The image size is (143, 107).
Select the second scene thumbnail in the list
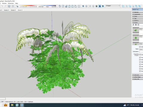tap(136, 37)
